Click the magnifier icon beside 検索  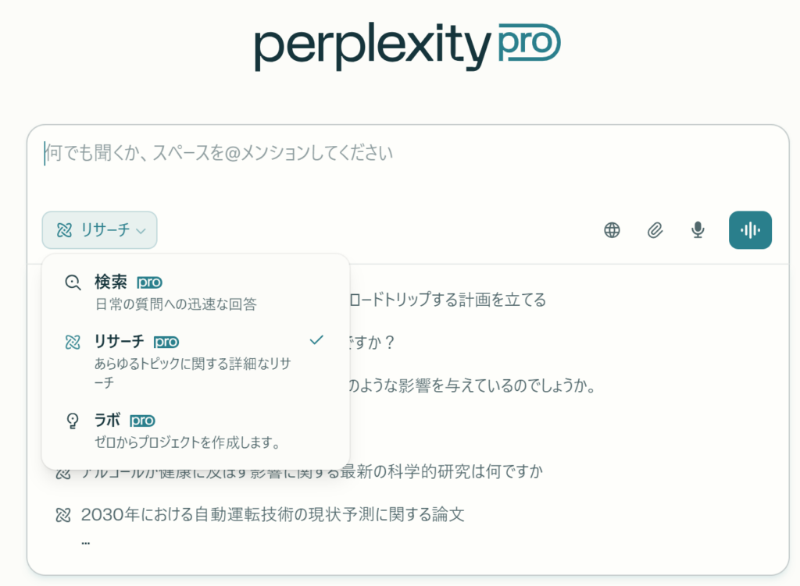point(73,282)
